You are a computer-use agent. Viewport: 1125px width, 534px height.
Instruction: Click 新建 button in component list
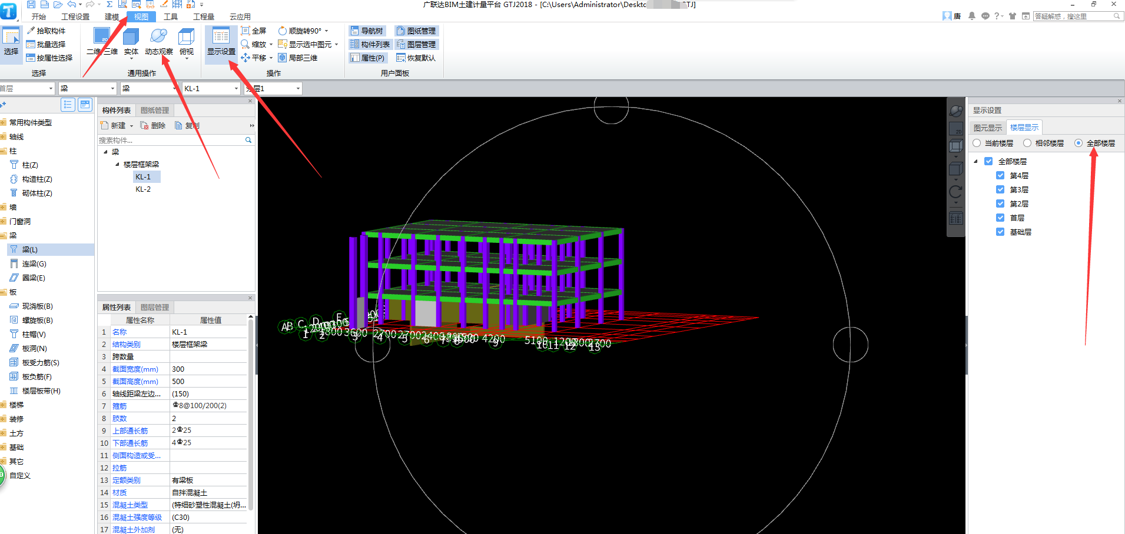[114, 125]
